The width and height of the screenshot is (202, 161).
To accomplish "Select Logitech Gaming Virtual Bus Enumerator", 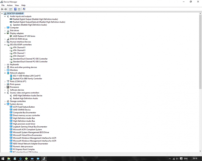I will coord(30,127).
